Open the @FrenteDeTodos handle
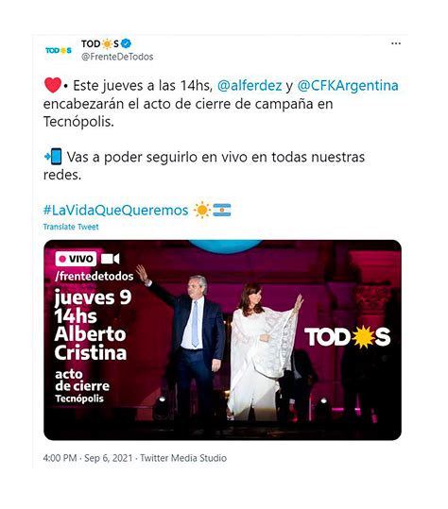Viewport: 448px width, 509px height. tap(117, 57)
